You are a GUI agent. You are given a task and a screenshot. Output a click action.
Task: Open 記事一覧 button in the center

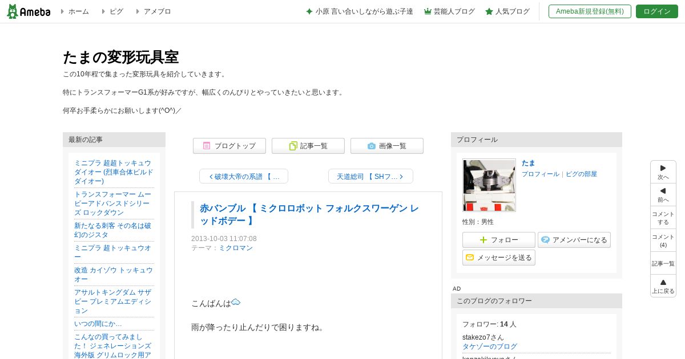(308, 146)
